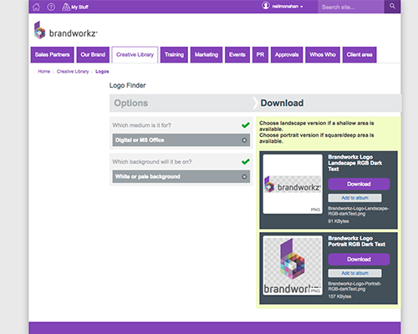The height and width of the screenshot is (334, 418).
Task: Open the Approvals tab
Action: (287, 54)
